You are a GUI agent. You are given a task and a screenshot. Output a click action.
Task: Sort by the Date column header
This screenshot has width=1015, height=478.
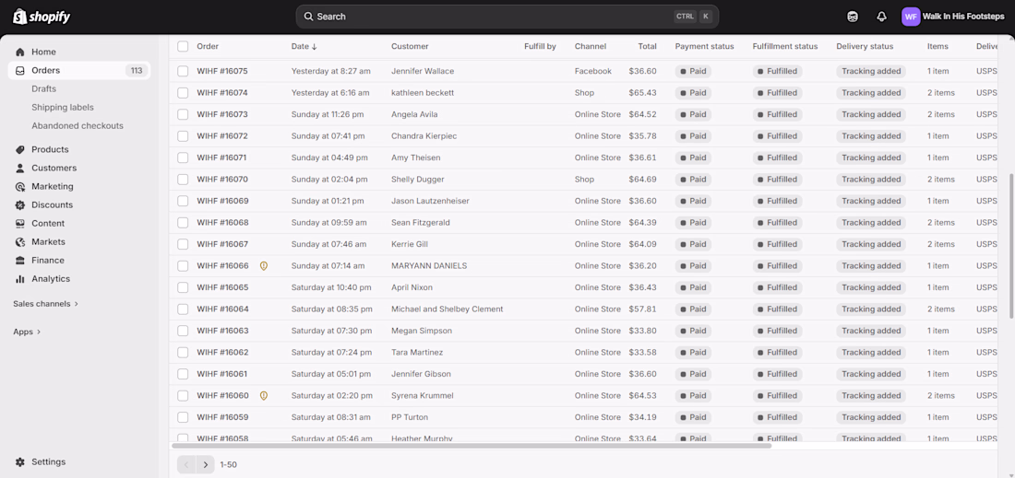tap(304, 46)
